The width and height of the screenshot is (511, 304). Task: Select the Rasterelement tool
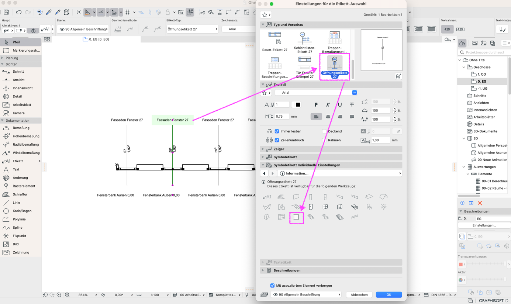(21, 186)
